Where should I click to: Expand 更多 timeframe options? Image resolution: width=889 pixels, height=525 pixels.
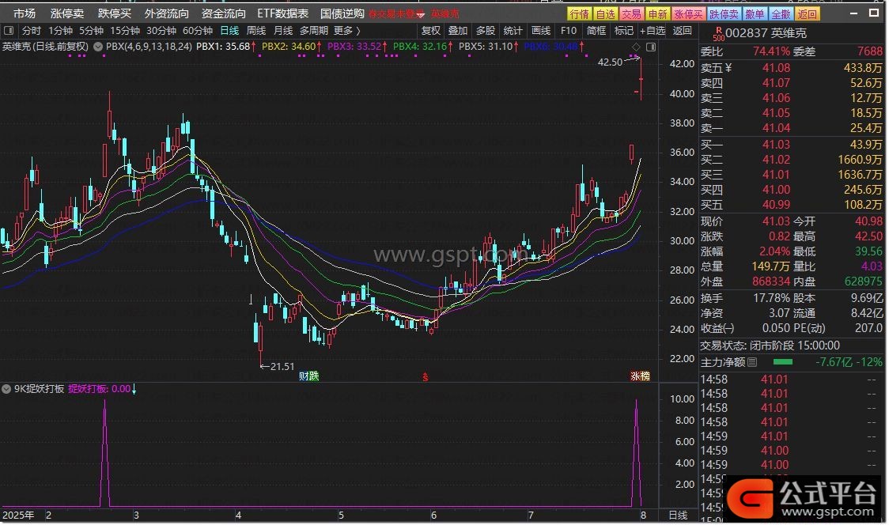pos(347,31)
